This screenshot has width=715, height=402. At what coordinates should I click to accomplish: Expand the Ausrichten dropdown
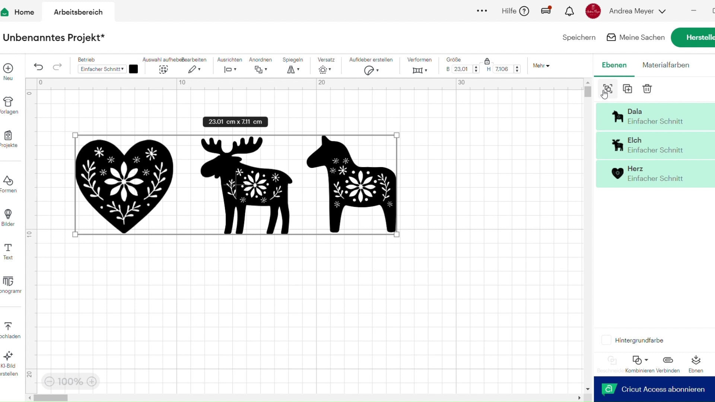click(229, 70)
